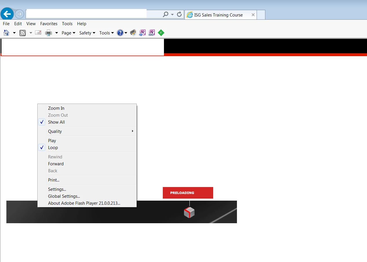
Task: Select Zoom In from the context menu
Action: point(87,108)
